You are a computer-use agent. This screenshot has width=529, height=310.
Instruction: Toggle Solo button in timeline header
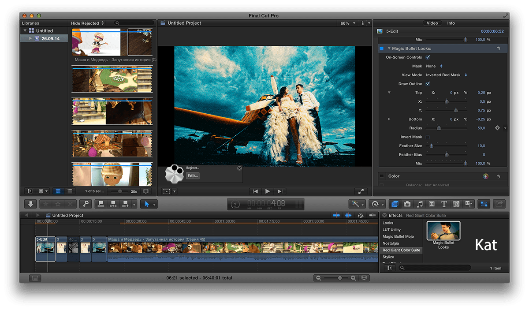(x=361, y=215)
